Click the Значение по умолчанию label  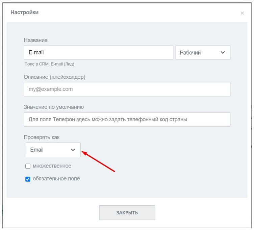click(54, 107)
